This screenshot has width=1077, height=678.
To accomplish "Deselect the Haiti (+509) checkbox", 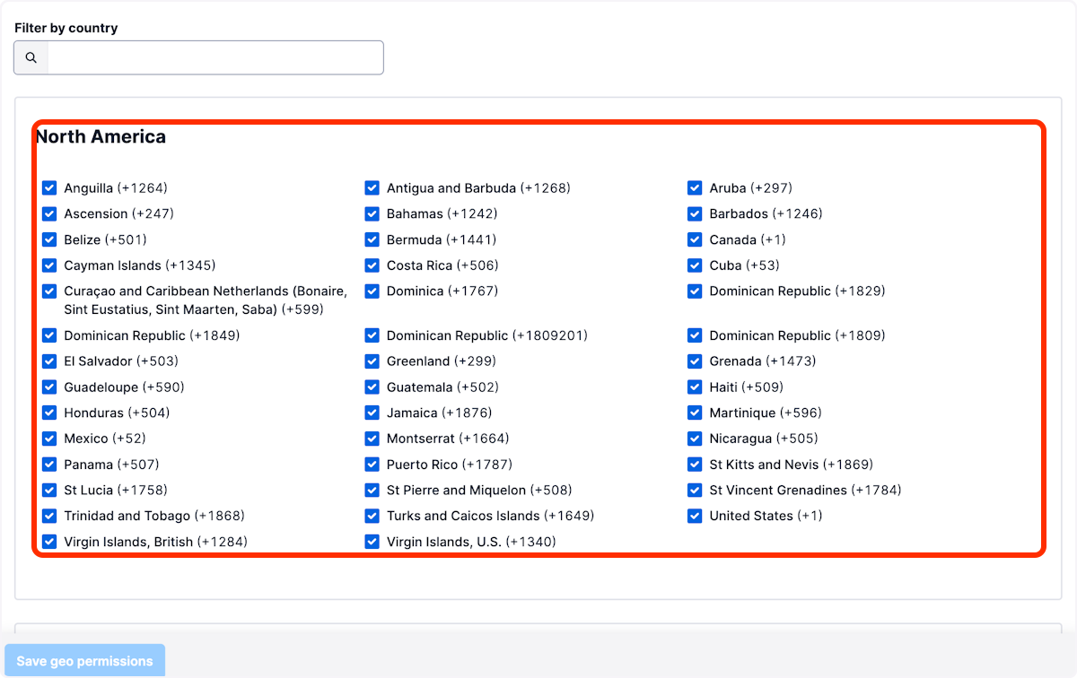I will point(695,387).
